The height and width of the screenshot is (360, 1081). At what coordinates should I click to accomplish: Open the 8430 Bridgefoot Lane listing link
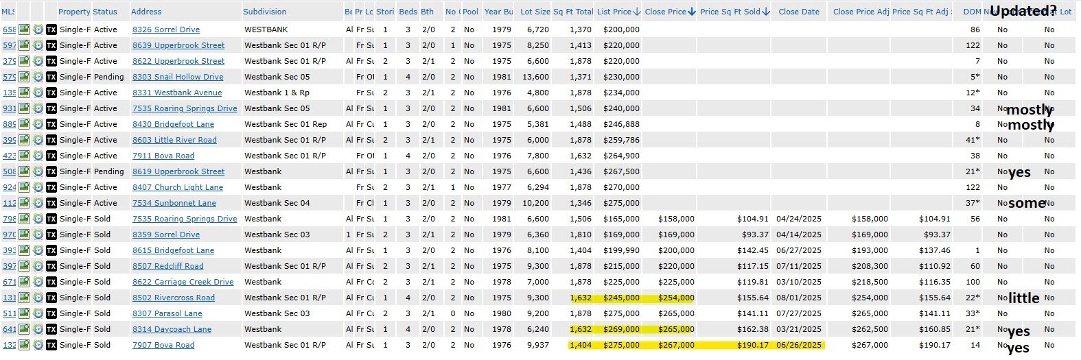click(173, 124)
